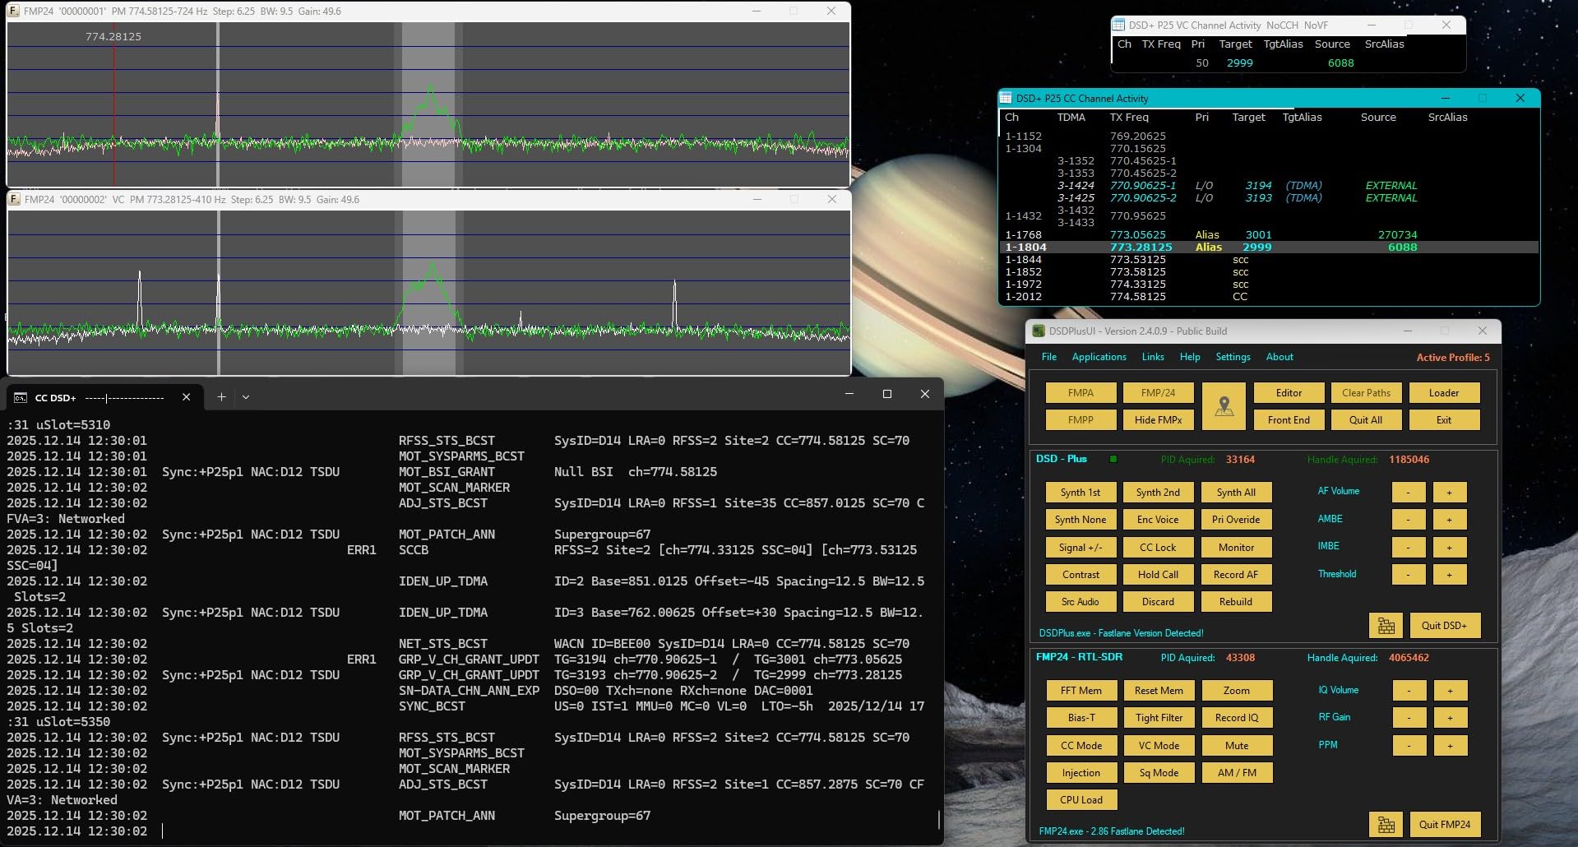The image size is (1578, 847).
Task: Click the wall icon beside Quit FMP24
Action: [1386, 824]
